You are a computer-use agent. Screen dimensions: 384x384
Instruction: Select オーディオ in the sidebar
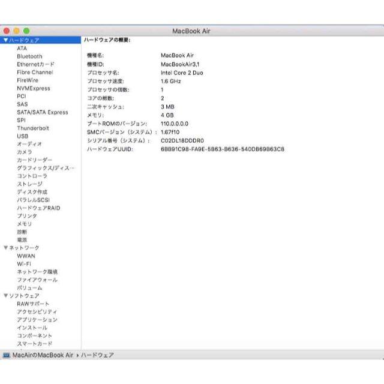(x=29, y=144)
